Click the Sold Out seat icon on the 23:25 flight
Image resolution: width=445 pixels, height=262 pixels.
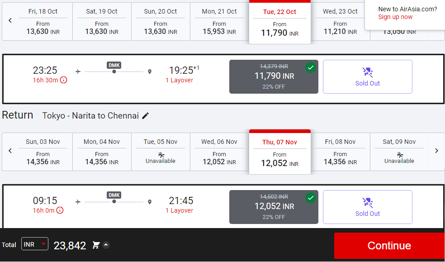(x=368, y=72)
